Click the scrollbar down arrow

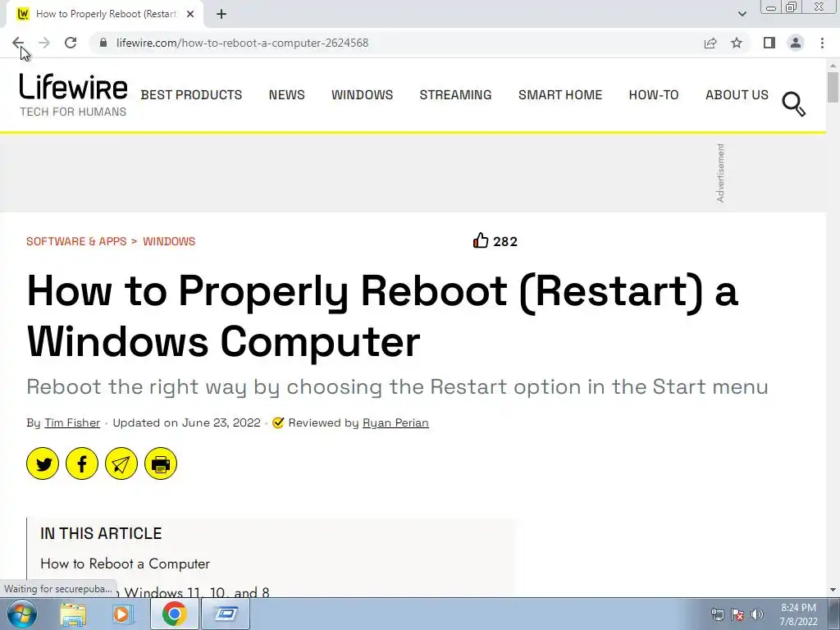pyautogui.click(x=833, y=590)
